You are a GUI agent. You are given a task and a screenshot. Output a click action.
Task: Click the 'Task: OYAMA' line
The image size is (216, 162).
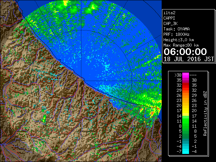tap(177, 29)
